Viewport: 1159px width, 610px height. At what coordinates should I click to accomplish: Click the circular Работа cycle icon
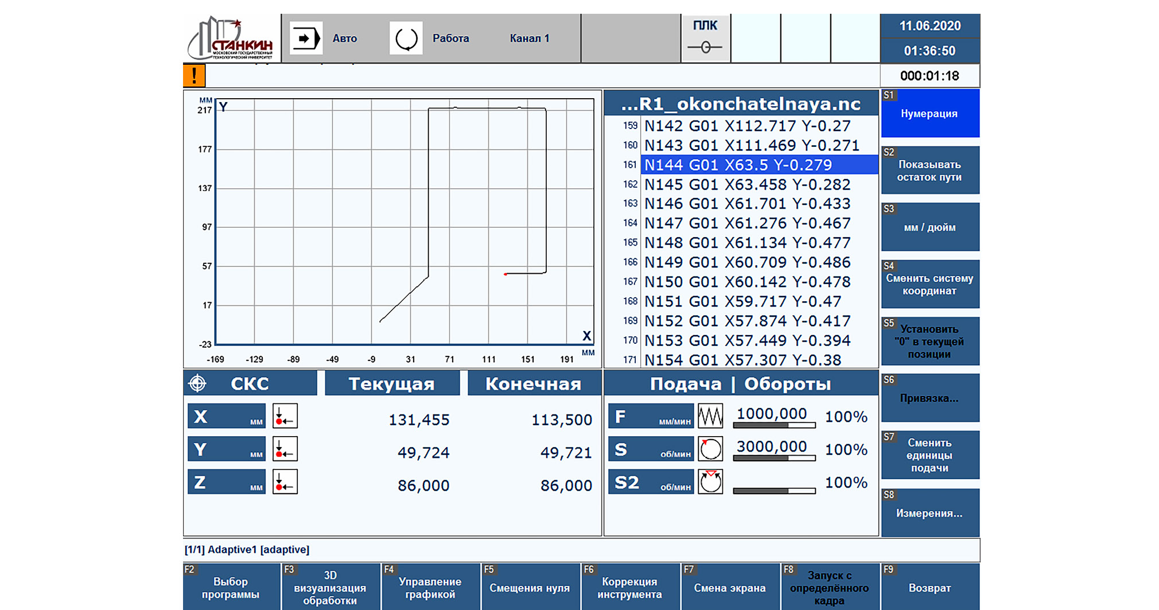coord(406,38)
